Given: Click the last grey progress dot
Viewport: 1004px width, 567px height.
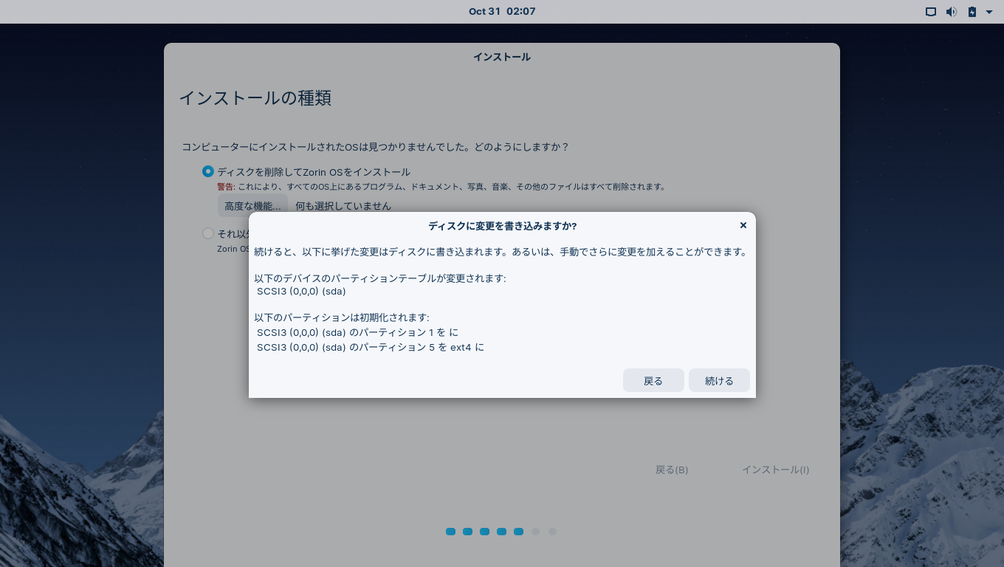Looking at the screenshot, I should [552, 532].
